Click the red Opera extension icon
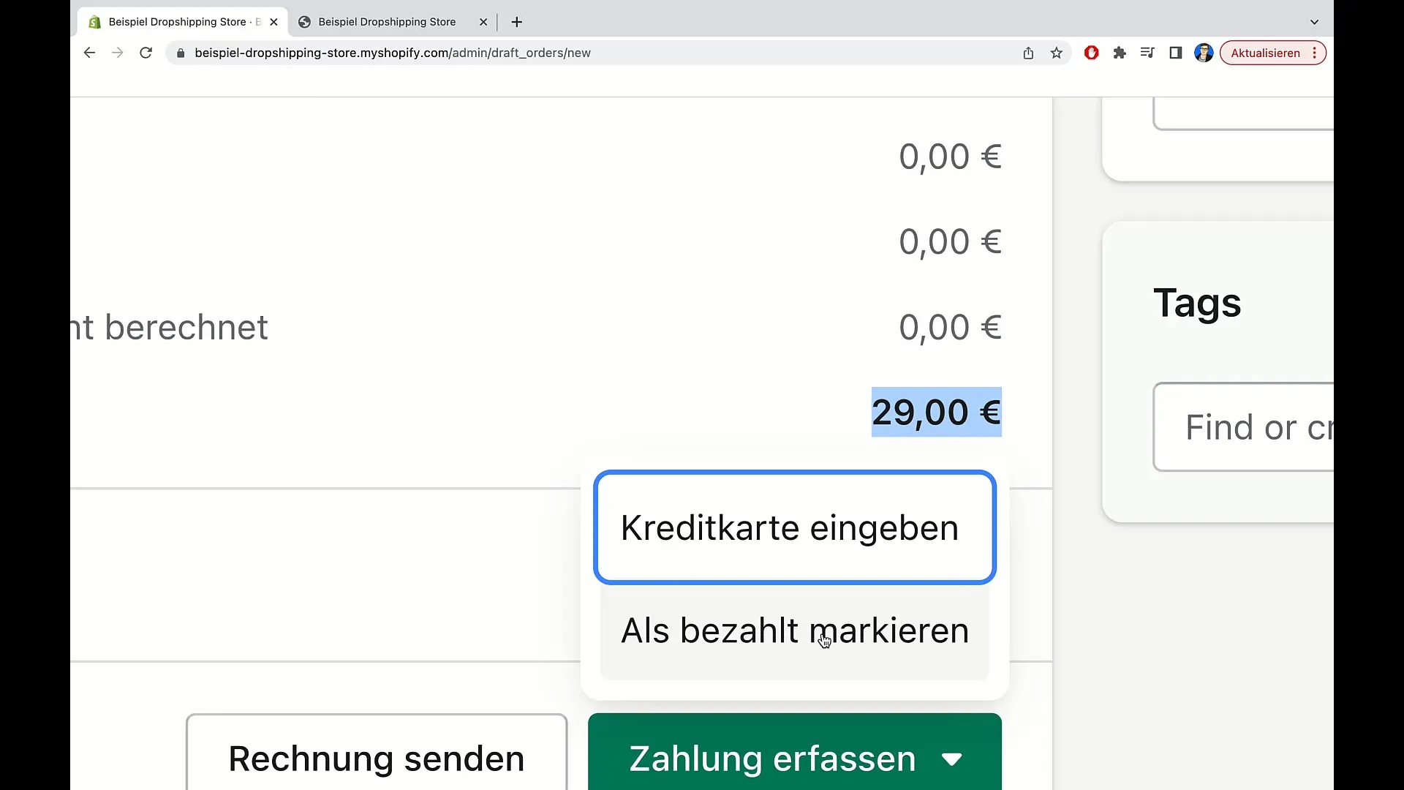This screenshot has height=790, width=1404. (x=1091, y=53)
